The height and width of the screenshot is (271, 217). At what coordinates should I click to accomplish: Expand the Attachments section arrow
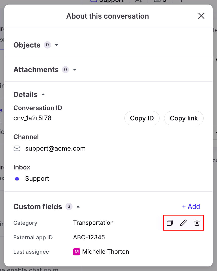(x=75, y=70)
